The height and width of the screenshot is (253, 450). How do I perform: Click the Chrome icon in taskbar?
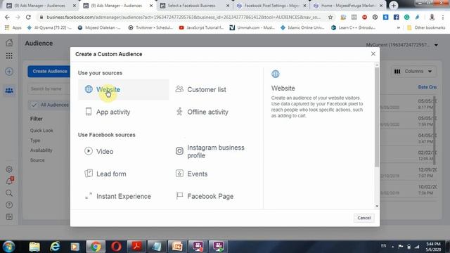(96, 247)
